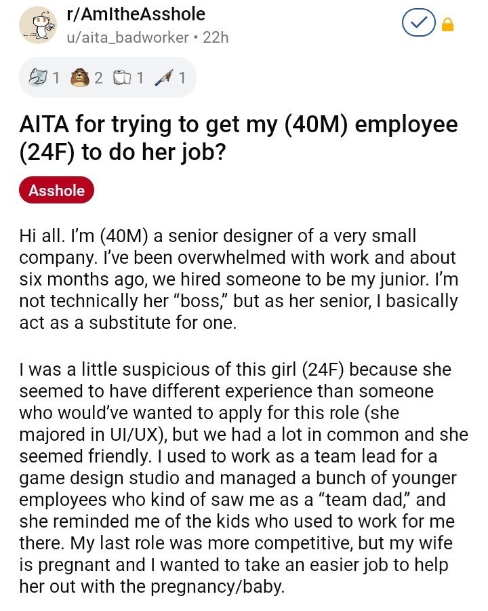Click count 1 beside the knife award
The width and height of the screenshot is (488, 611).
(182, 78)
